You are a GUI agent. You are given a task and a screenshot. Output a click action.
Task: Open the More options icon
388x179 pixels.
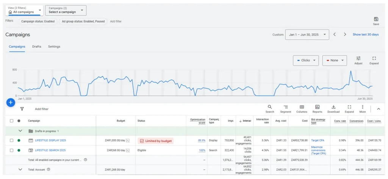[362, 107]
